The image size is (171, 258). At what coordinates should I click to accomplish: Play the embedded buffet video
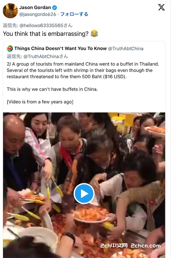pos(84,194)
